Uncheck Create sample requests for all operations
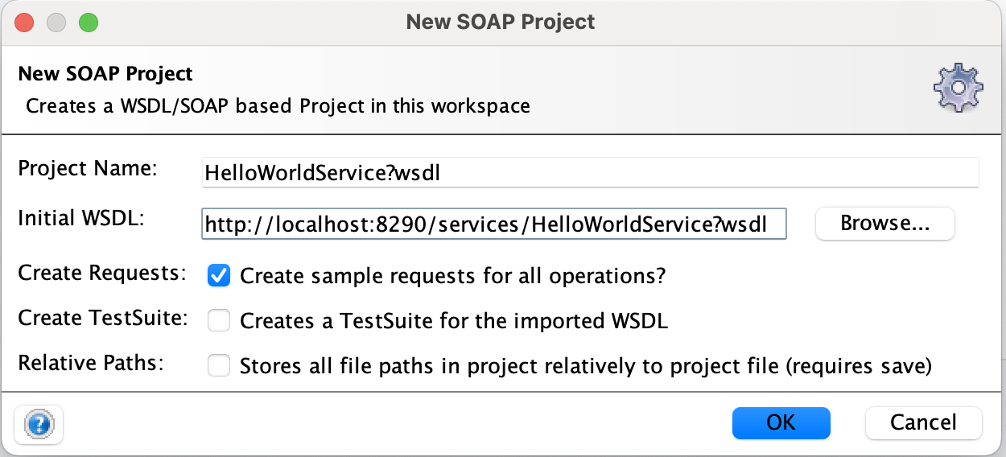Image resolution: width=1006 pixels, height=457 pixels. coord(219,276)
